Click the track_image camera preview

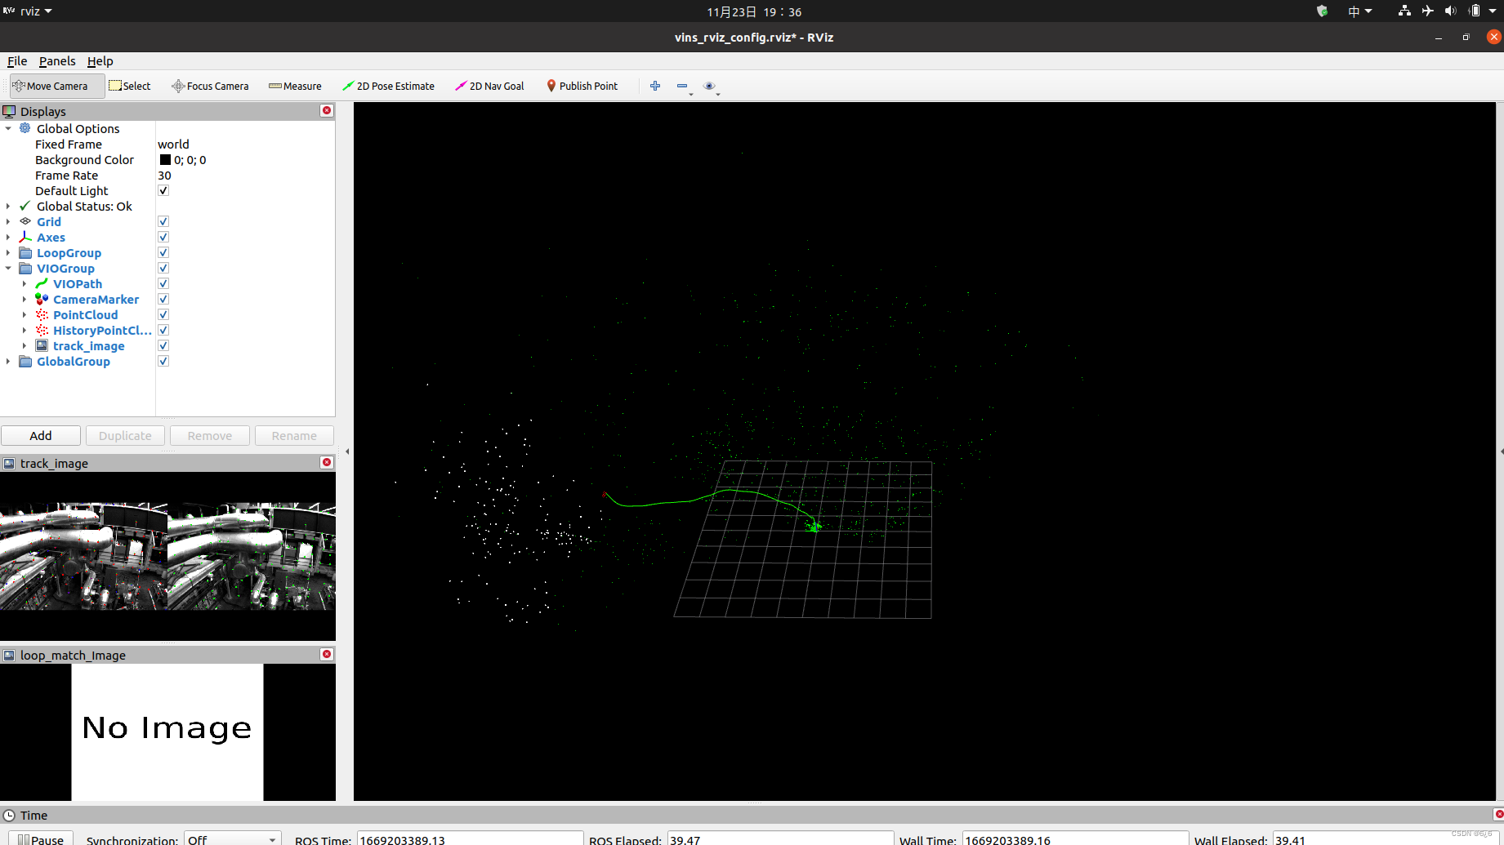167,556
